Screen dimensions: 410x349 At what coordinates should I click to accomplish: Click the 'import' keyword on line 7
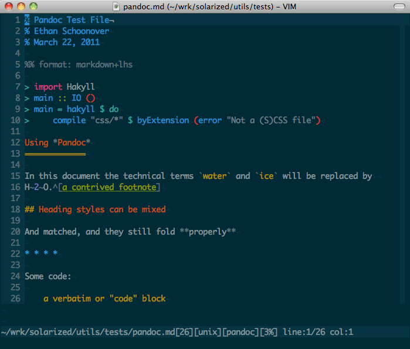tap(48, 87)
